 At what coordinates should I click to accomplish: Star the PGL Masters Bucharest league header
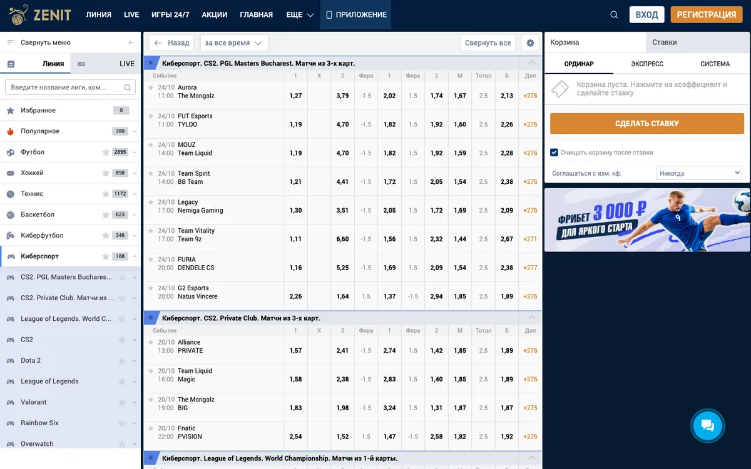point(150,63)
